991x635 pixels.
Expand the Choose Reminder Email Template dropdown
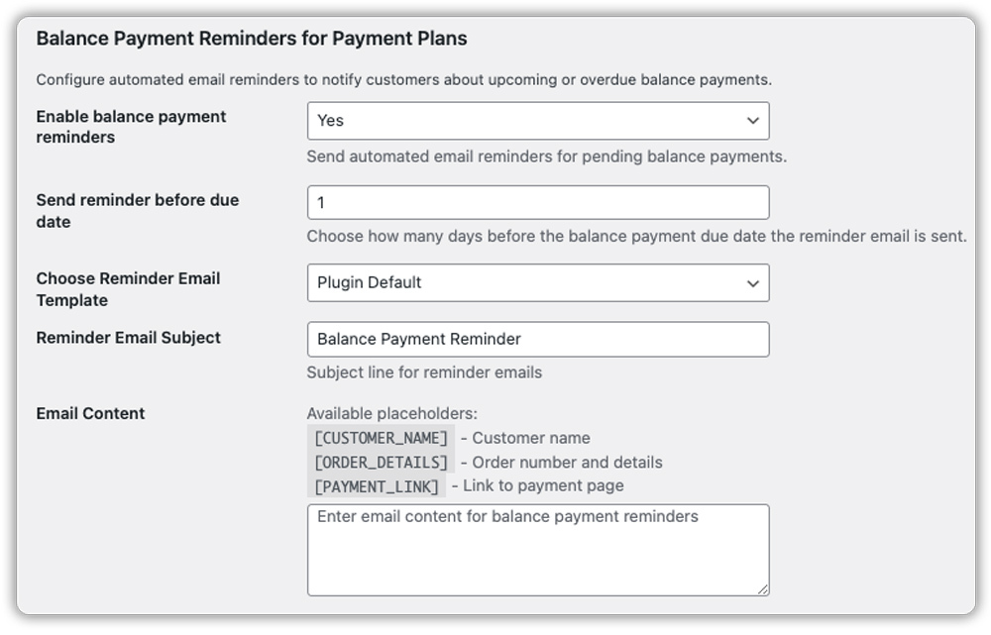(538, 282)
